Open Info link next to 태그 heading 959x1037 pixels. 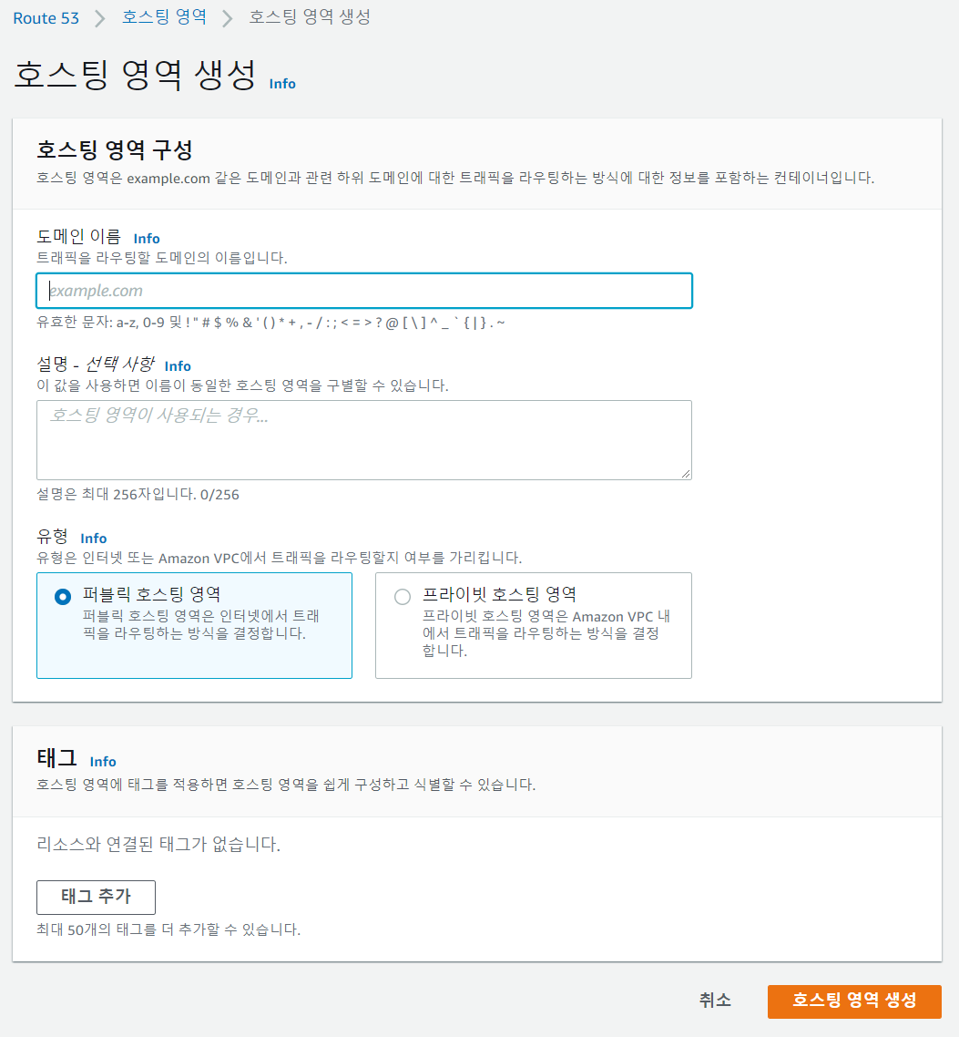pyautogui.click(x=102, y=761)
